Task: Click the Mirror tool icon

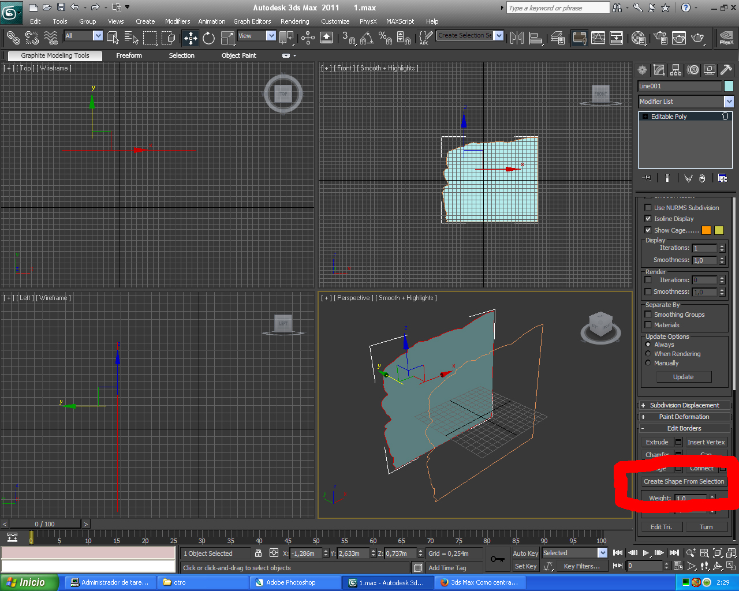Action: (517, 38)
